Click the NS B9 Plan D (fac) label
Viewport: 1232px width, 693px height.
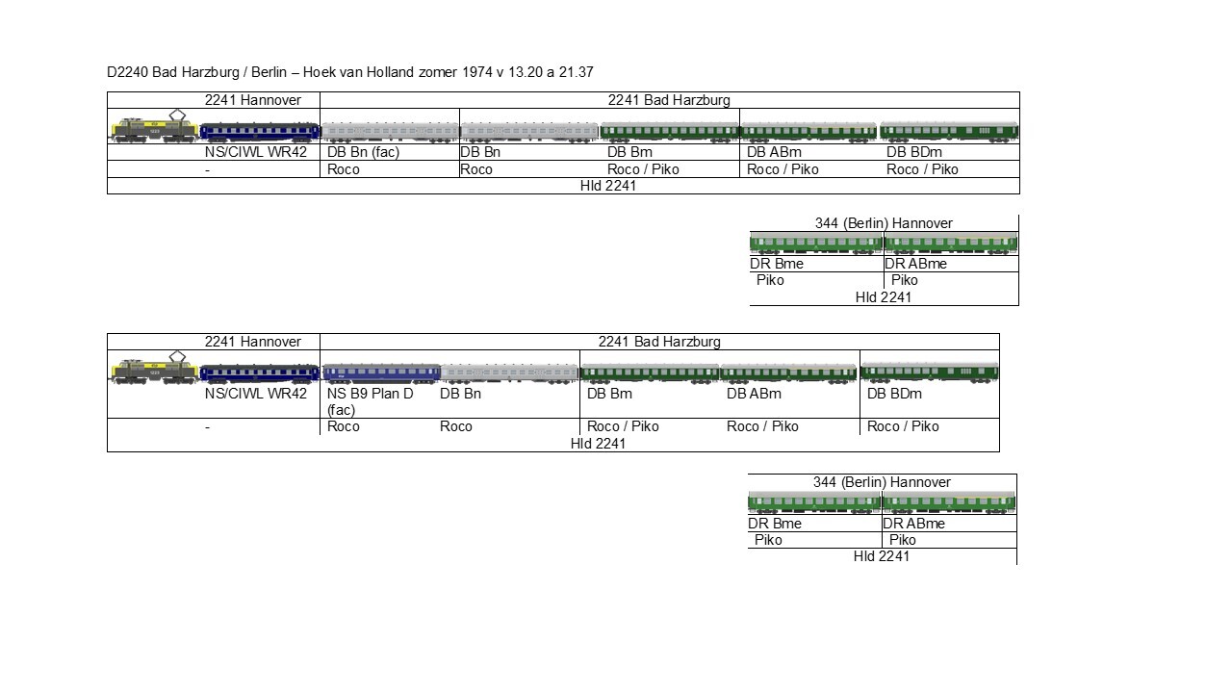click(x=371, y=401)
